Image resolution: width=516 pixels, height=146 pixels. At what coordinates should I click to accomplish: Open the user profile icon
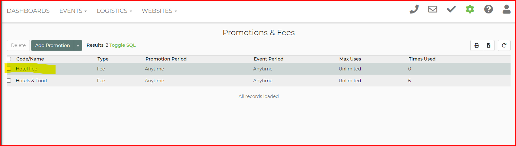507,9
